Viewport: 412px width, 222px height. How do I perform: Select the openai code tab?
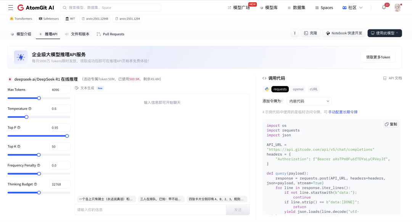[x=298, y=89]
